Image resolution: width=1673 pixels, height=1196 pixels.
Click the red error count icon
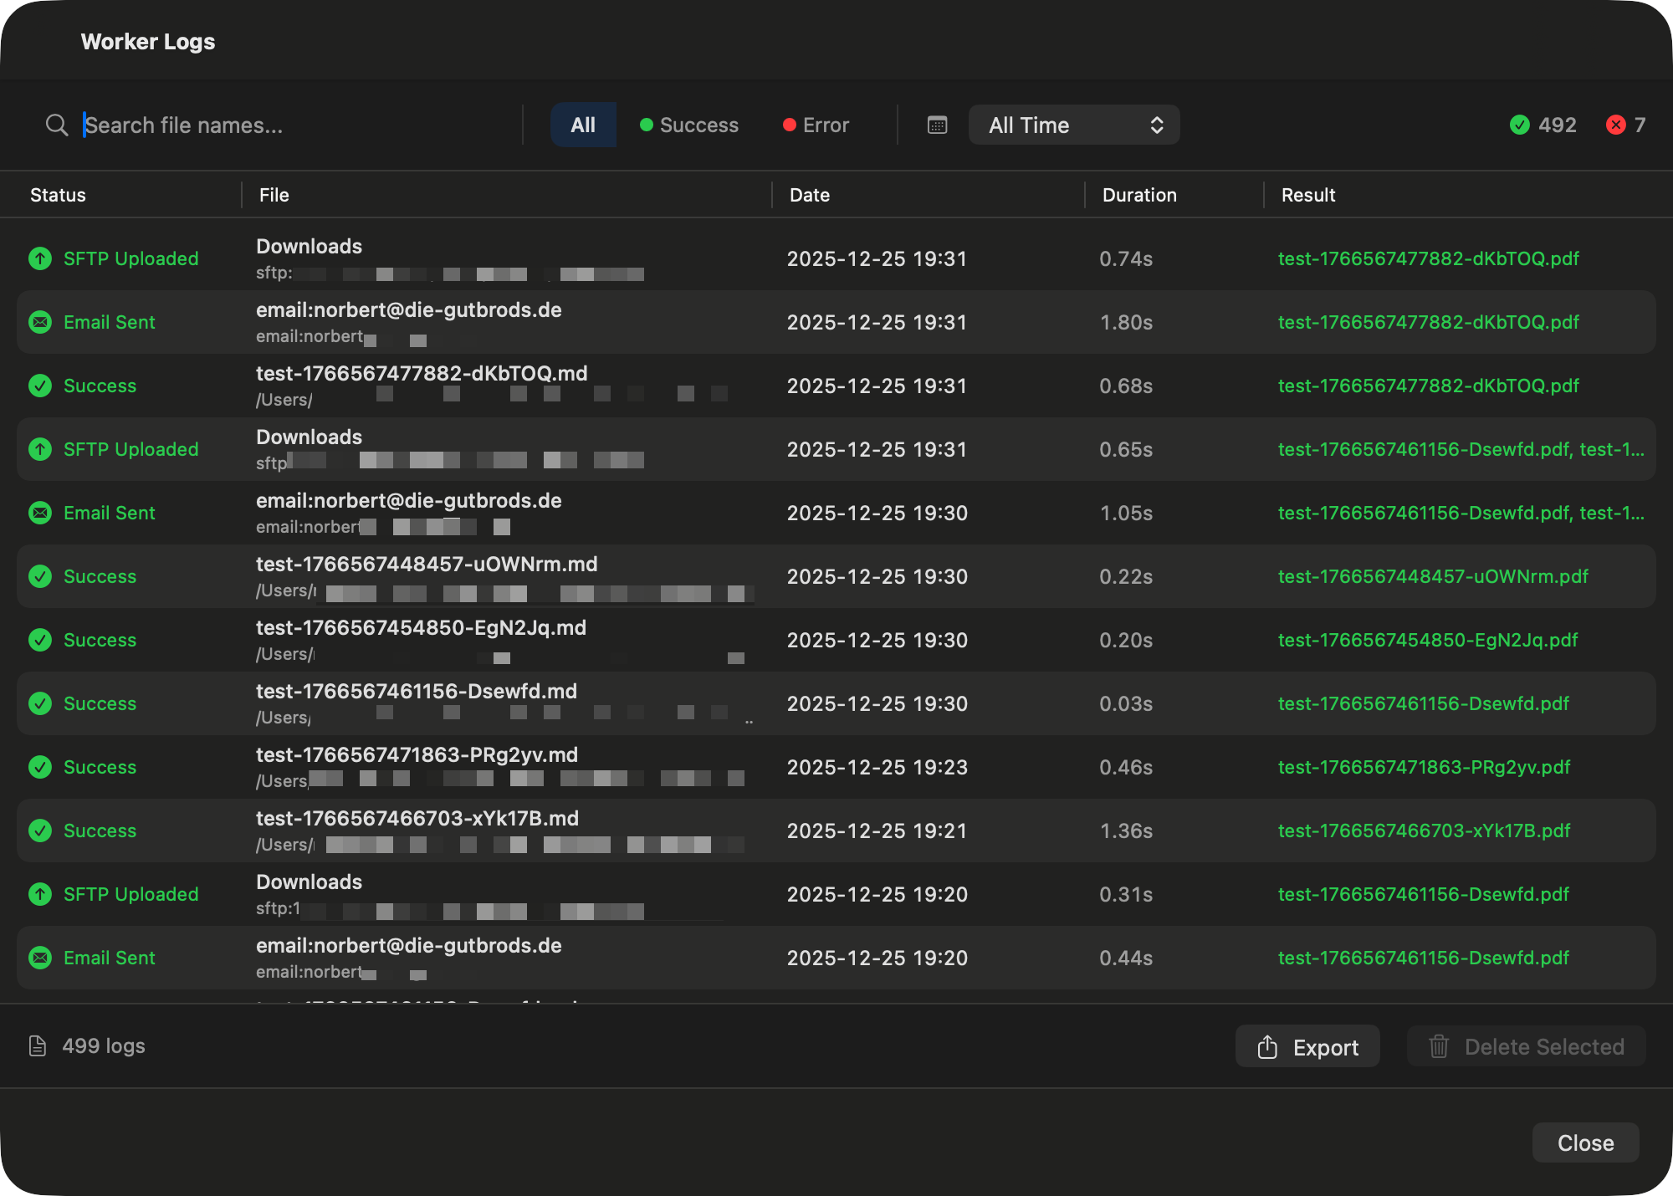(x=1616, y=125)
